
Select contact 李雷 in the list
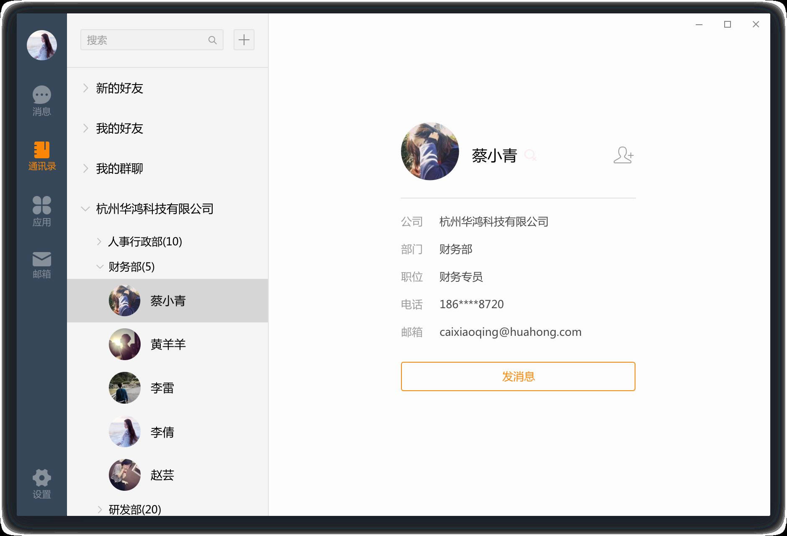[167, 388]
